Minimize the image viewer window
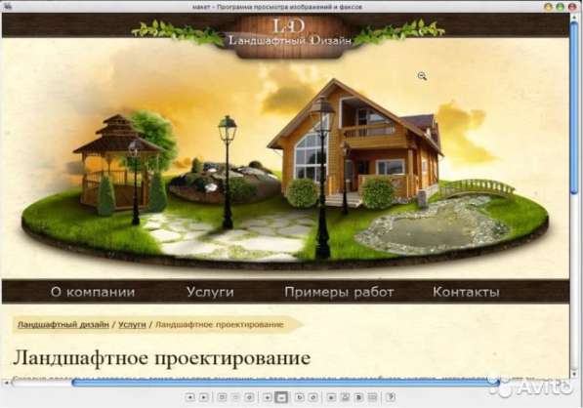 (548, 7)
